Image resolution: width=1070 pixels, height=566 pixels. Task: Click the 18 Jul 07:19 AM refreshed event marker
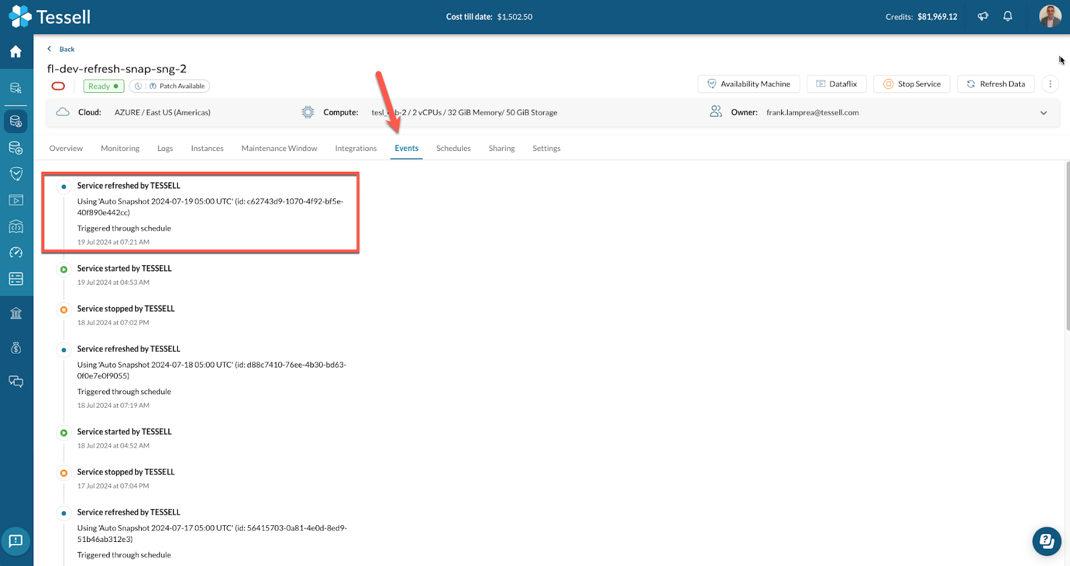click(64, 349)
